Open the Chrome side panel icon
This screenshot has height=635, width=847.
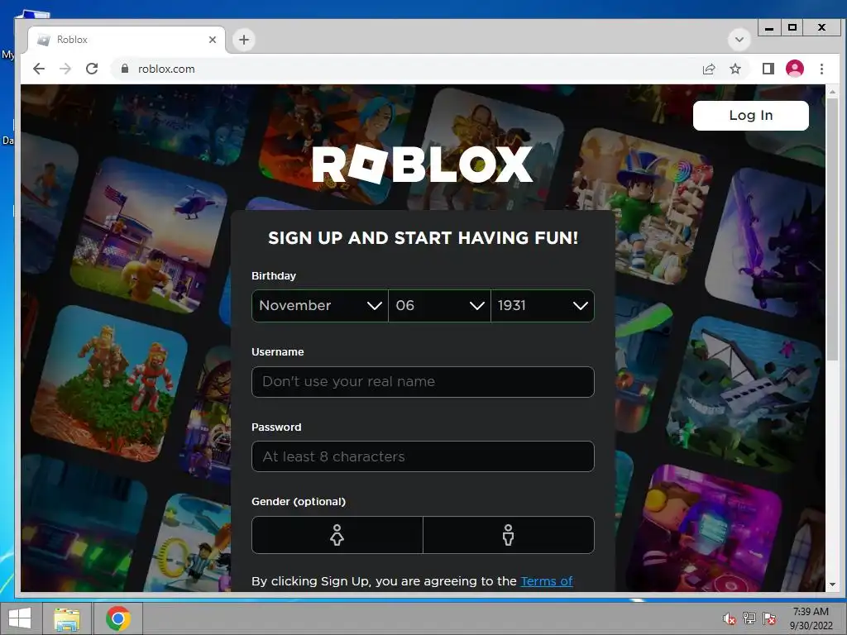pos(768,69)
